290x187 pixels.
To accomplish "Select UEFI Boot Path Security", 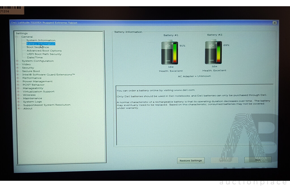I will click(44, 54).
